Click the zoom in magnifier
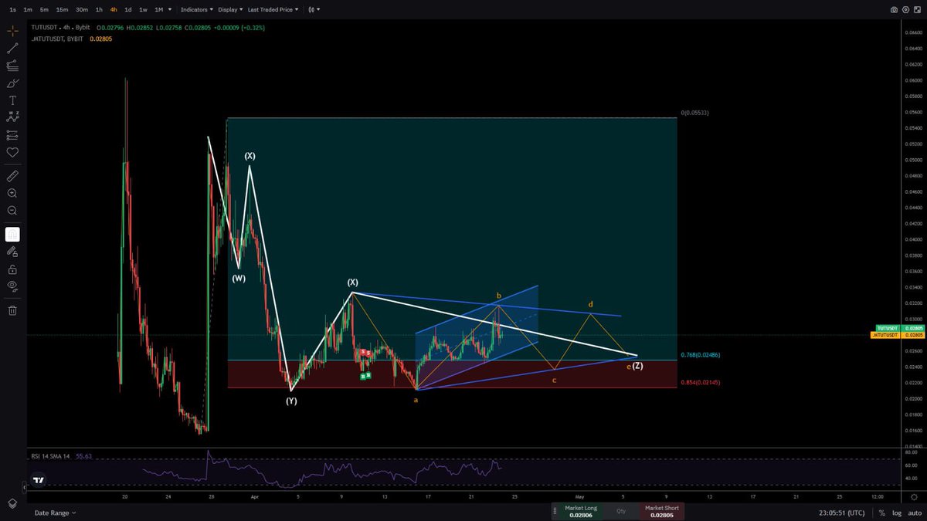This screenshot has height=521, width=927. coord(12,193)
